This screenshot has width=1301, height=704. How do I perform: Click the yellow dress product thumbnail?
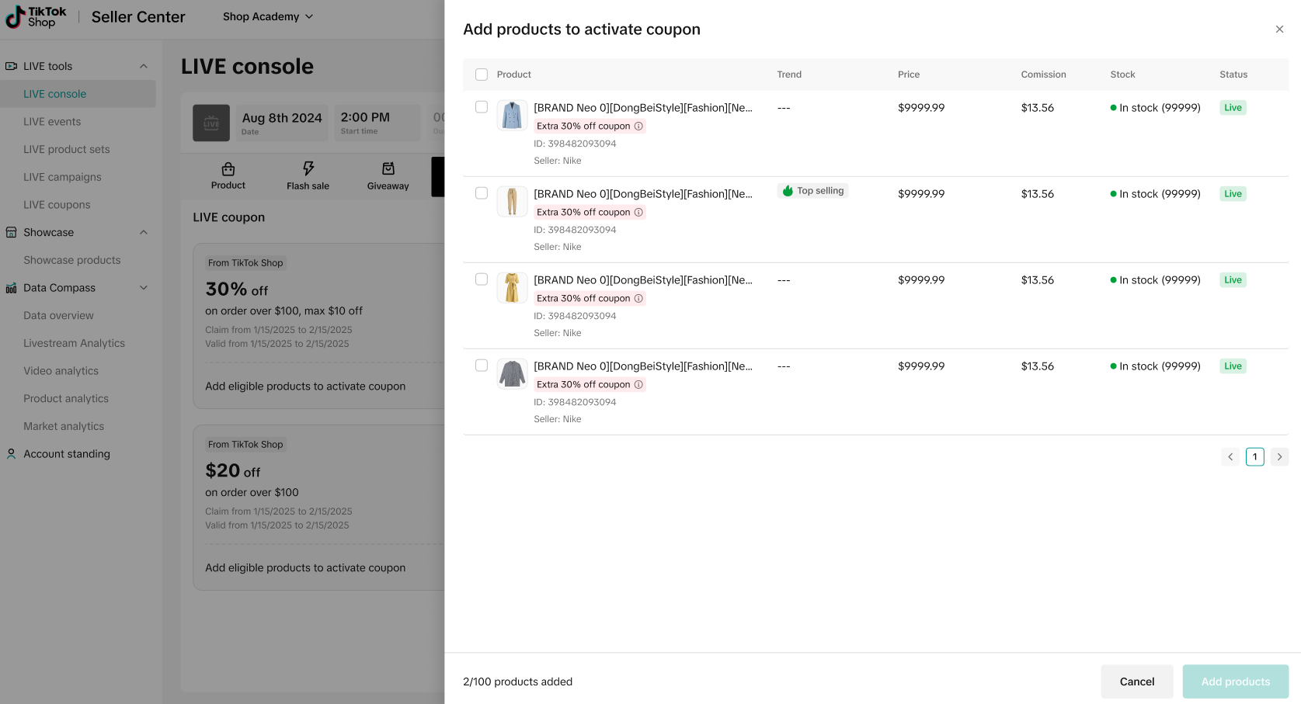512,288
